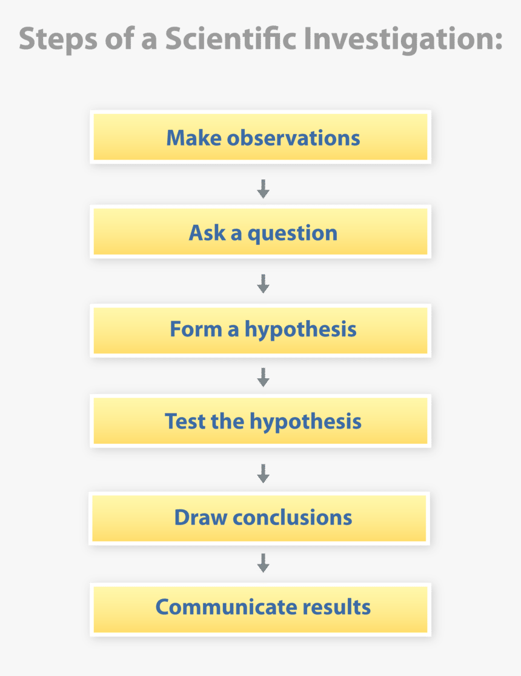Click the word question in second box

click(293, 234)
